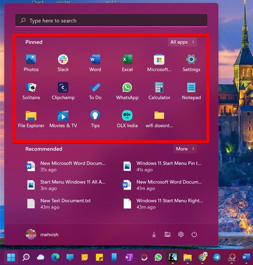The height and width of the screenshot is (265, 253).
Task: Open the pinned 'wifi doesnt...' folder
Action: point(159,119)
